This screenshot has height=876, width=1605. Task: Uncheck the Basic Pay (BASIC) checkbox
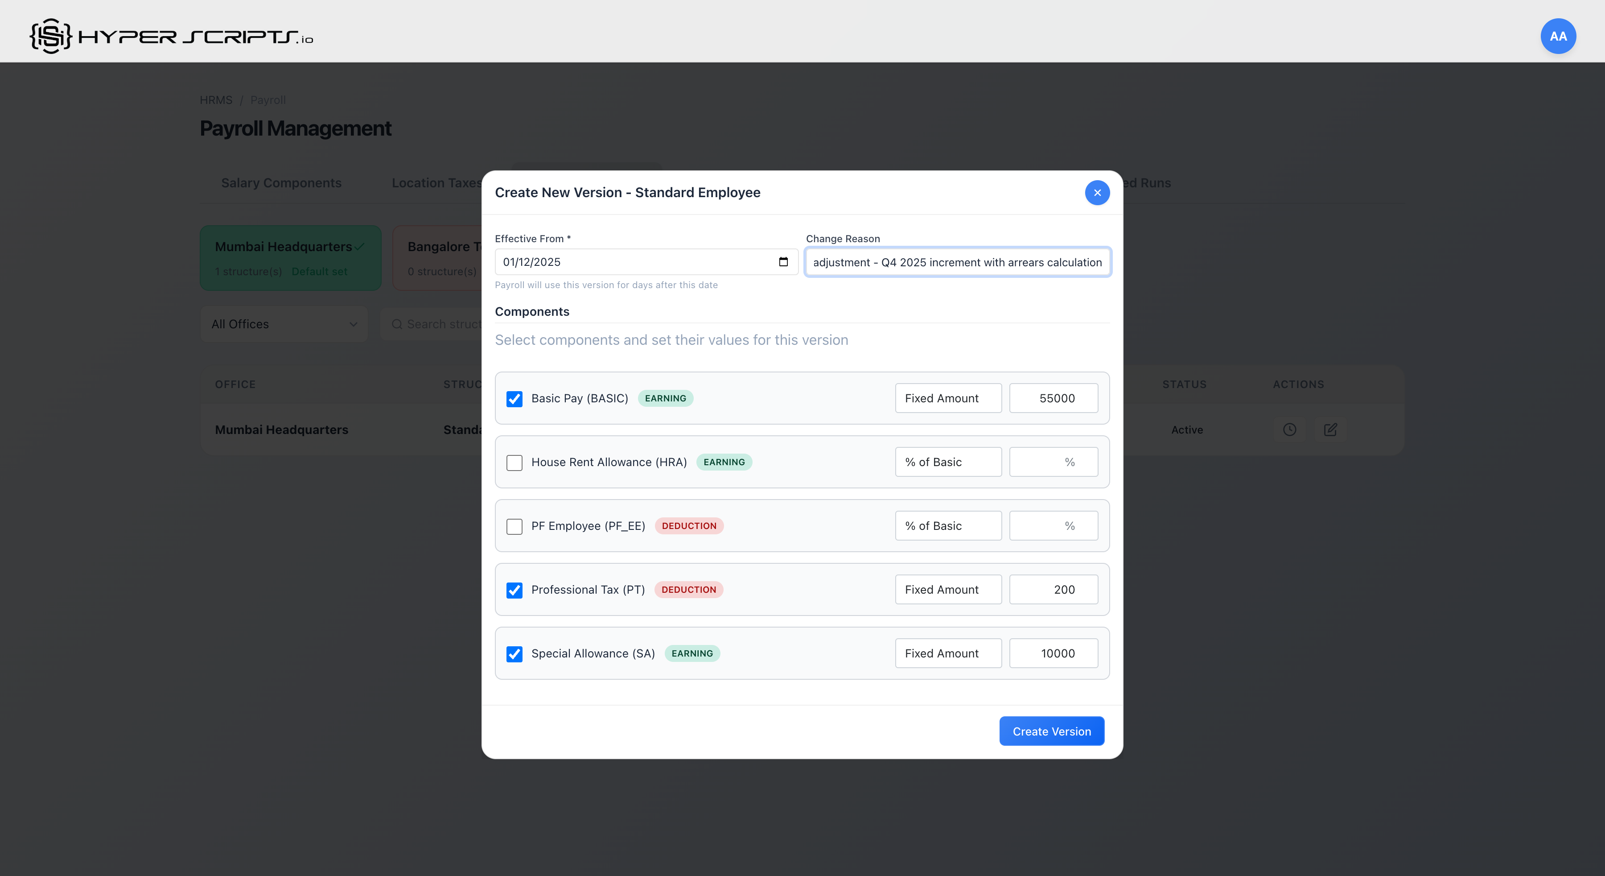(x=514, y=399)
